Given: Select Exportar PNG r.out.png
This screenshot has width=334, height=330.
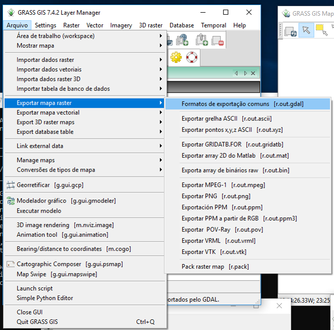Looking at the screenshot, I should tap(216, 196).
